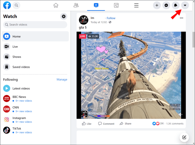Click the Saved videos bookmark icon

click(x=6, y=67)
